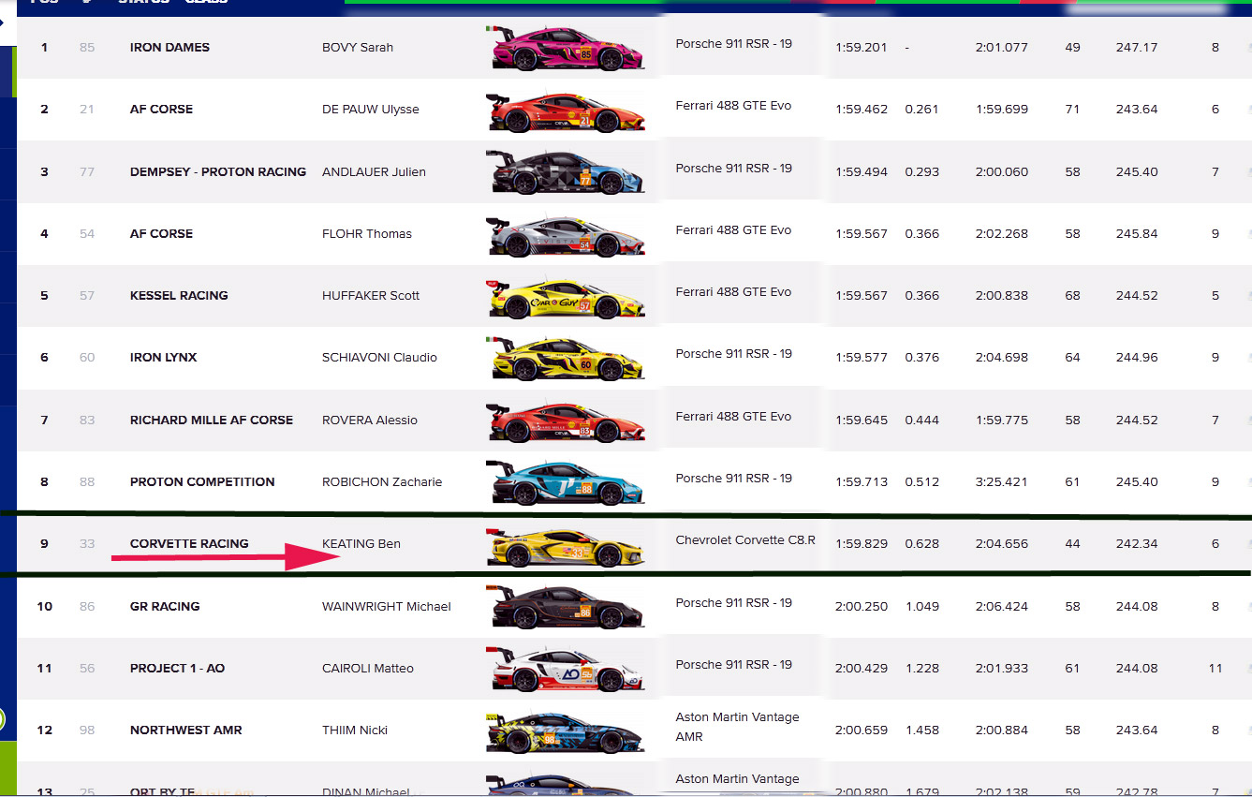Image resolution: width=1252 pixels, height=797 pixels.
Task: Open the CORVETTE RACING team entry
Action: 189,543
